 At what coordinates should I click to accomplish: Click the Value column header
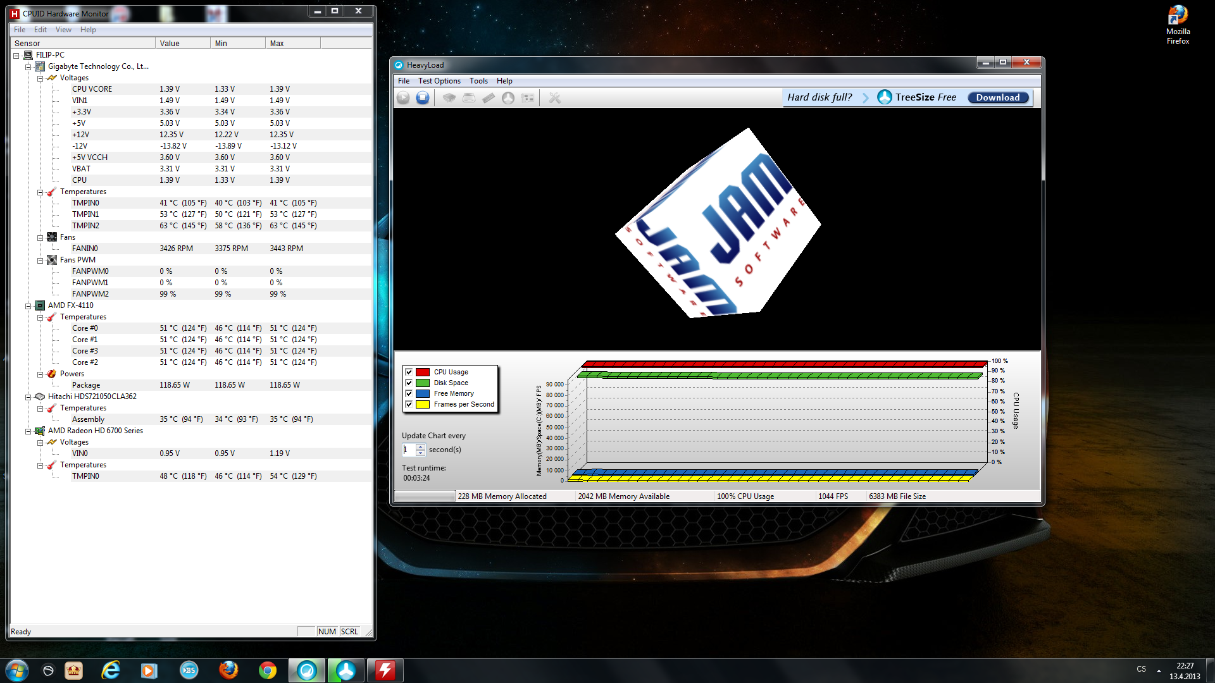[x=183, y=43]
